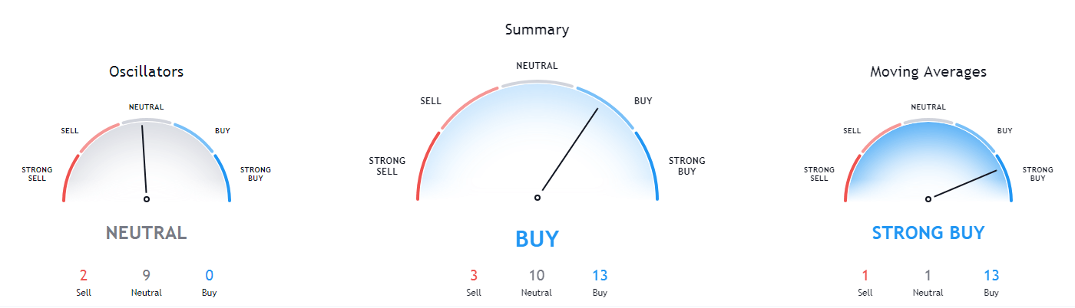Screen dimensions: 1075x308
Task: Click Oscillators sell count 2
Action: (83, 276)
